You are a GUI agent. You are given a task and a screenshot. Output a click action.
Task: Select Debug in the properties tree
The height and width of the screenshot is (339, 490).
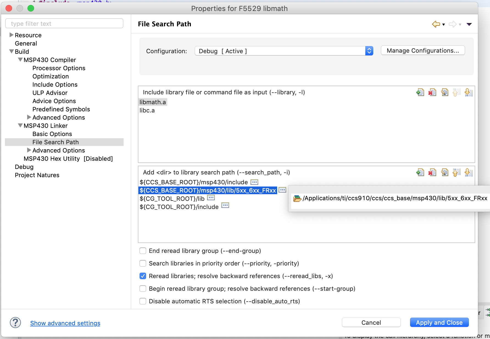pyautogui.click(x=24, y=167)
